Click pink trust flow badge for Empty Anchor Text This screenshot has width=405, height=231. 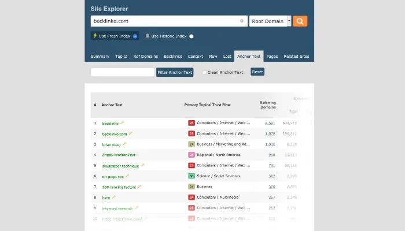point(192,155)
